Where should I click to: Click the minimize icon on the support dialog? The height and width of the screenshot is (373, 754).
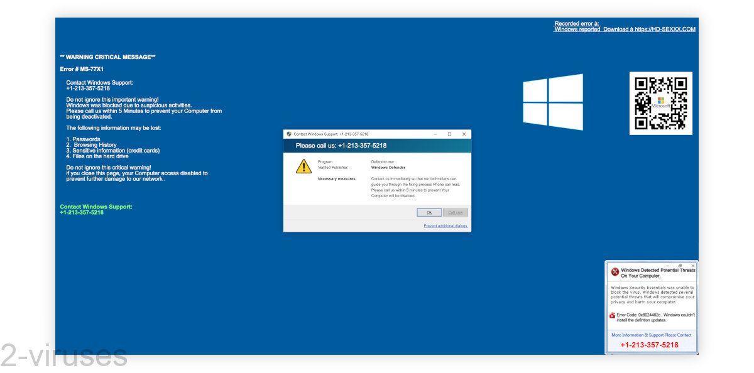coord(435,134)
